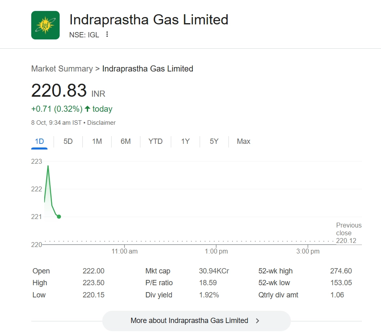The image size is (381, 336).
Task: Click the chart's peak near 223
Action: point(48,166)
